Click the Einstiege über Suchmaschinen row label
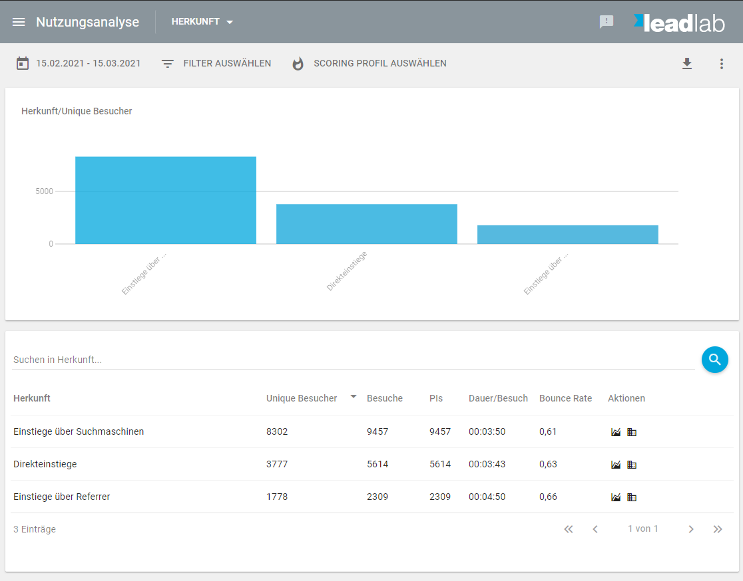 tap(79, 431)
